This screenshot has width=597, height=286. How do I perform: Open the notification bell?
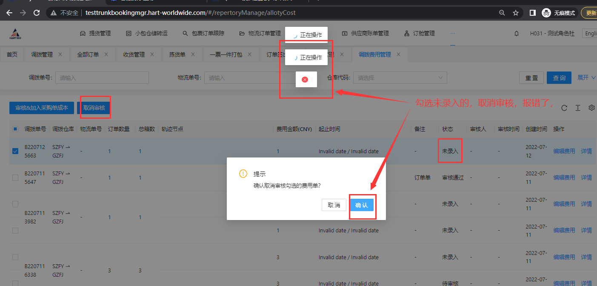(x=517, y=33)
